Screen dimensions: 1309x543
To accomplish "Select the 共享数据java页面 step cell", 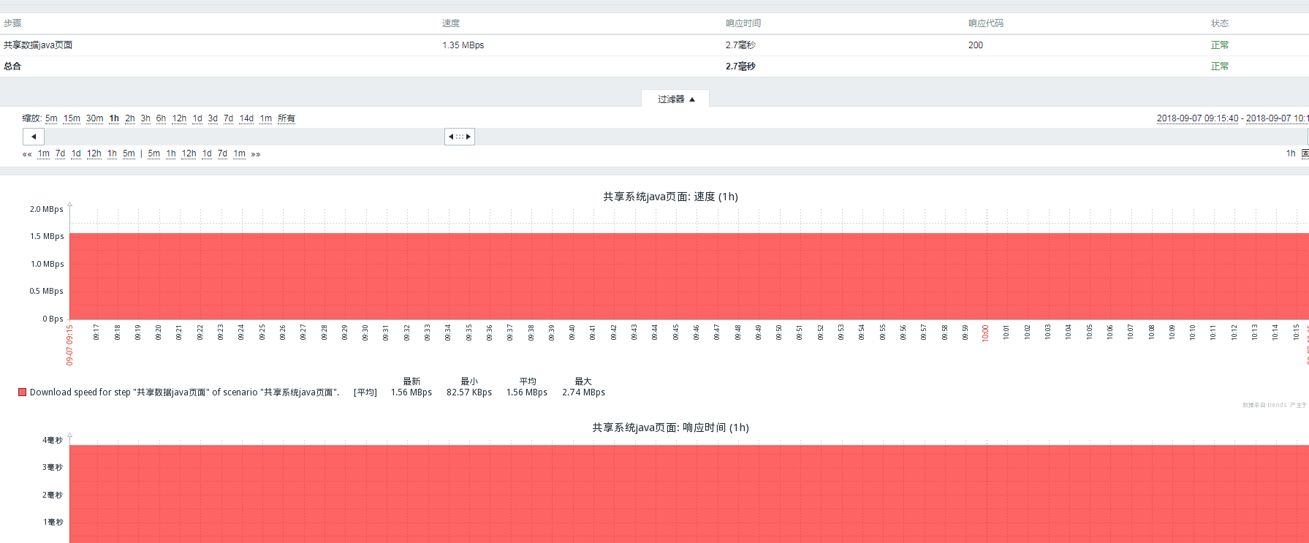I will pyautogui.click(x=38, y=45).
